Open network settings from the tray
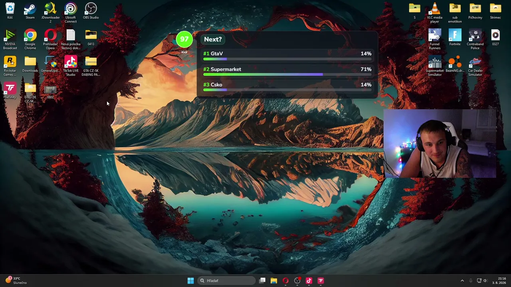 (x=479, y=281)
